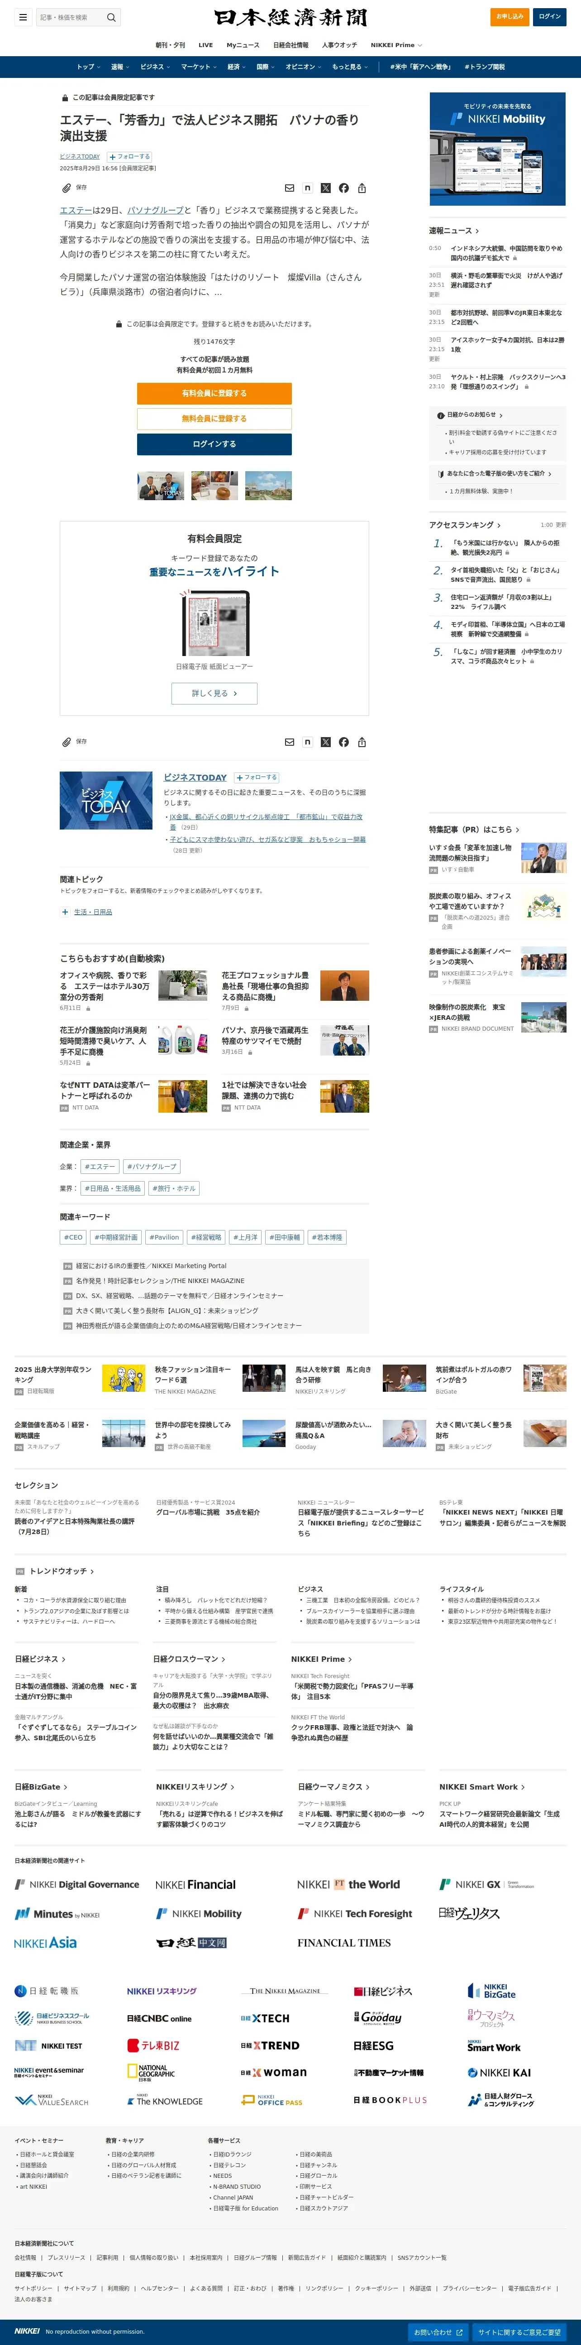Click the 更新 refresh in the access ranking
581x2345 pixels.
tap(560, 525)
